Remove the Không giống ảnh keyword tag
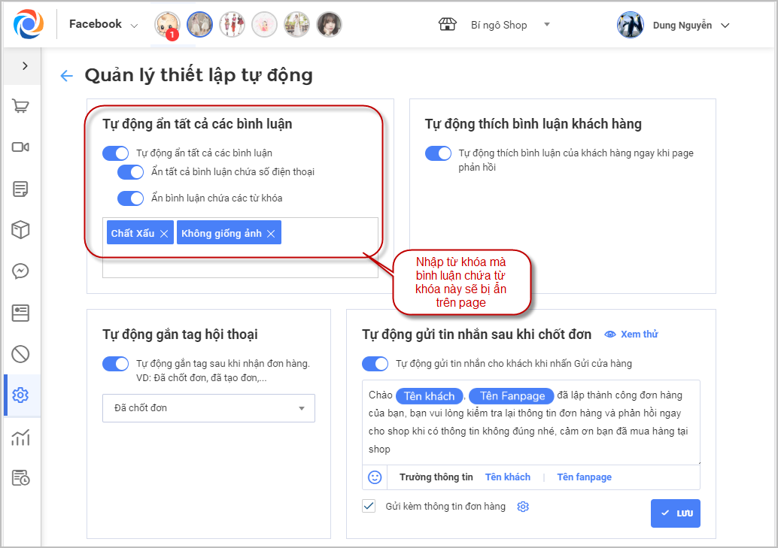Viewport: 778px width, 548px height. [271, 234]
